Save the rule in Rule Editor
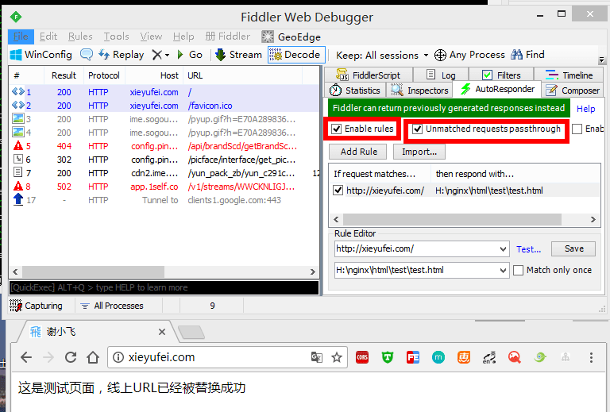 tap(573, 248)
